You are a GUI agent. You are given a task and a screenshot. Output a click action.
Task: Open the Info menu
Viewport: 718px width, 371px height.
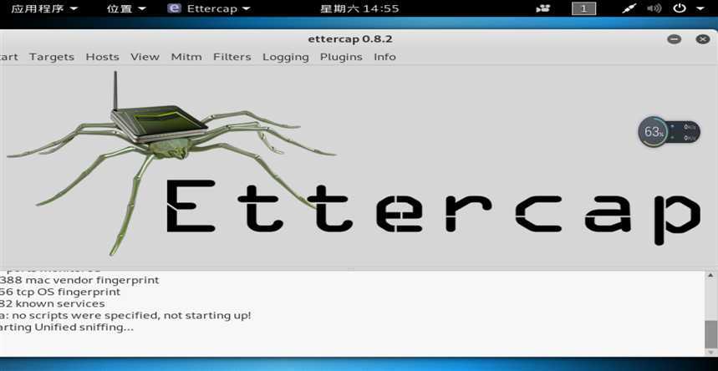[x=384, y=57]
